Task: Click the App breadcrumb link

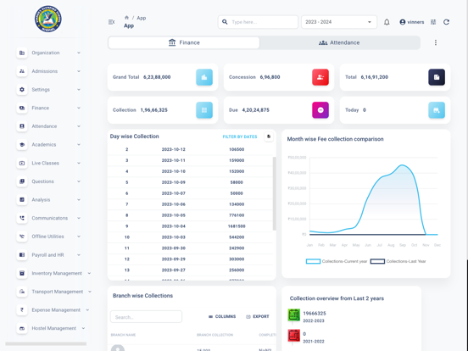Action: coord(142,18)
